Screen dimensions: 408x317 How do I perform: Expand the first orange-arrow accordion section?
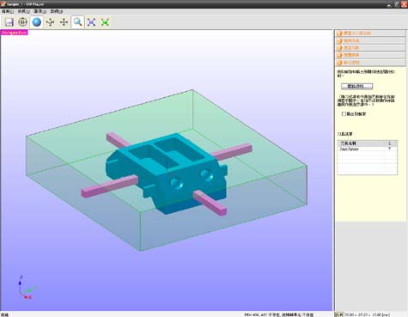point(370,34)
